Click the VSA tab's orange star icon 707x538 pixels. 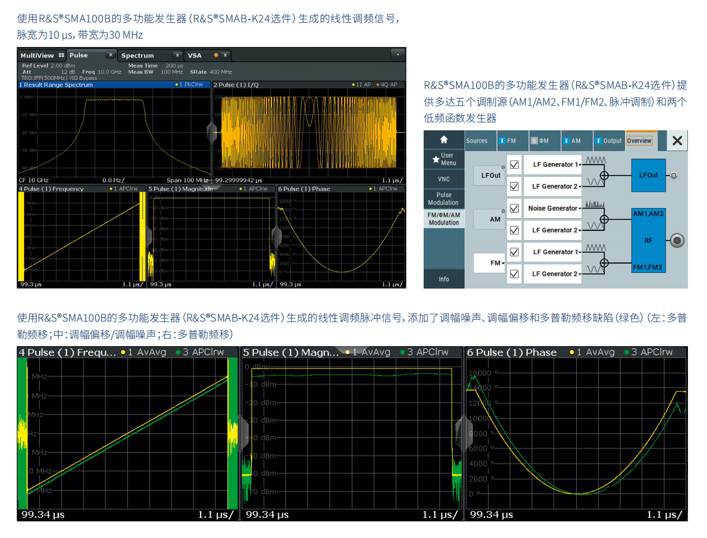tap(216, 55)
